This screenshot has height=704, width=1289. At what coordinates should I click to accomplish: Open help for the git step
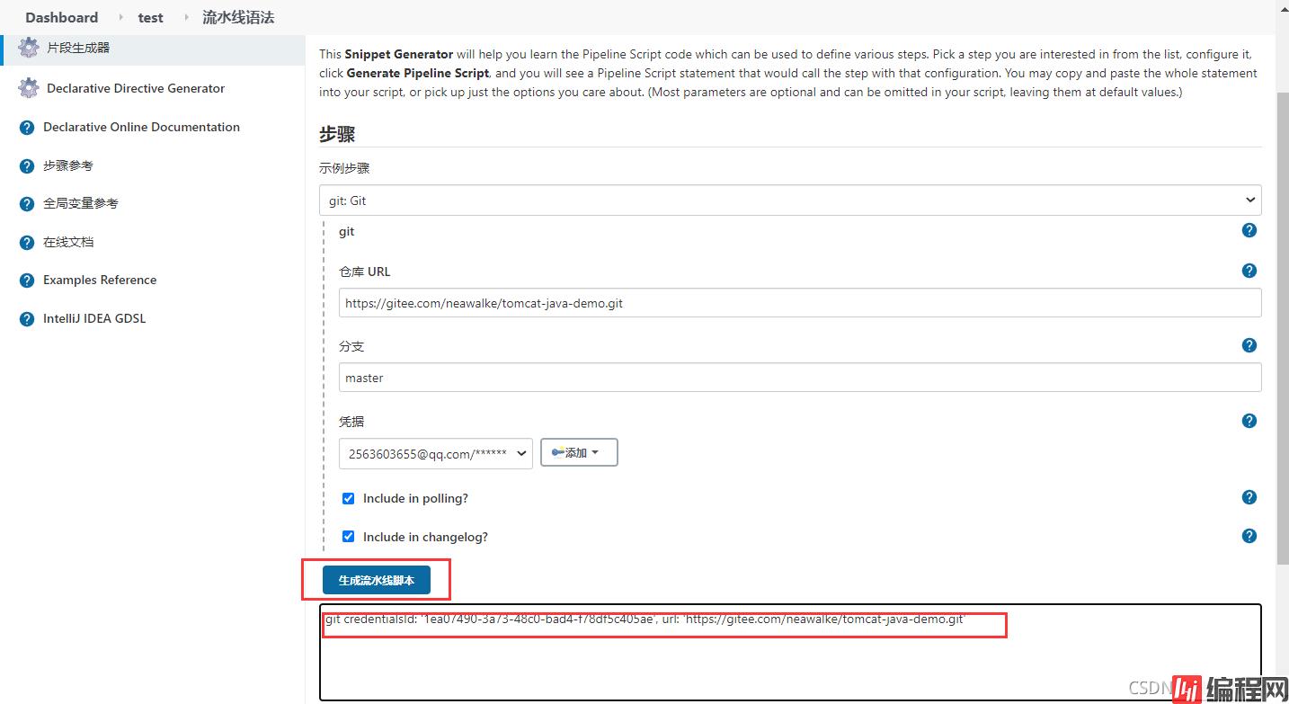pyautogui.click(x=1249, y=230)
